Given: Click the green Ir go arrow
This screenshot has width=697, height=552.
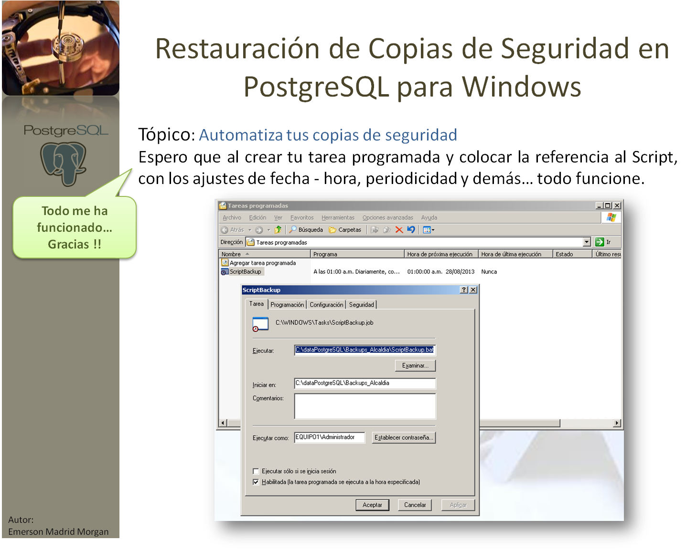Looking at the screenshot, I should pyautogui.click(x=600, y=242).
